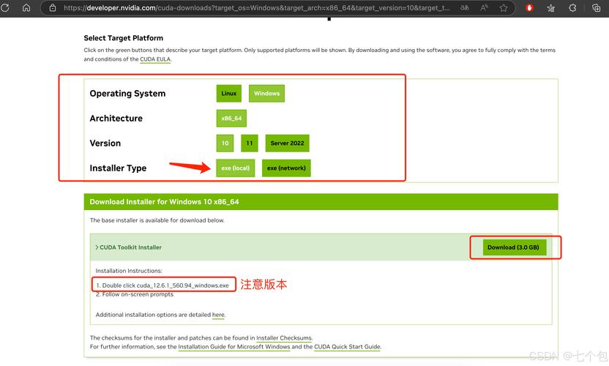Pick exe (local) installer type
609x366 pixels.
point(236,168)
